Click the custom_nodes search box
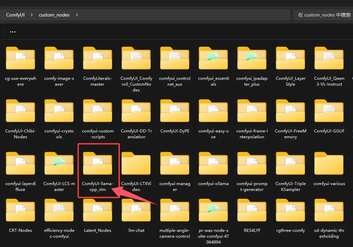Image resolution: width=353 pixels, height=247 pixels. (x=323, y=15)
